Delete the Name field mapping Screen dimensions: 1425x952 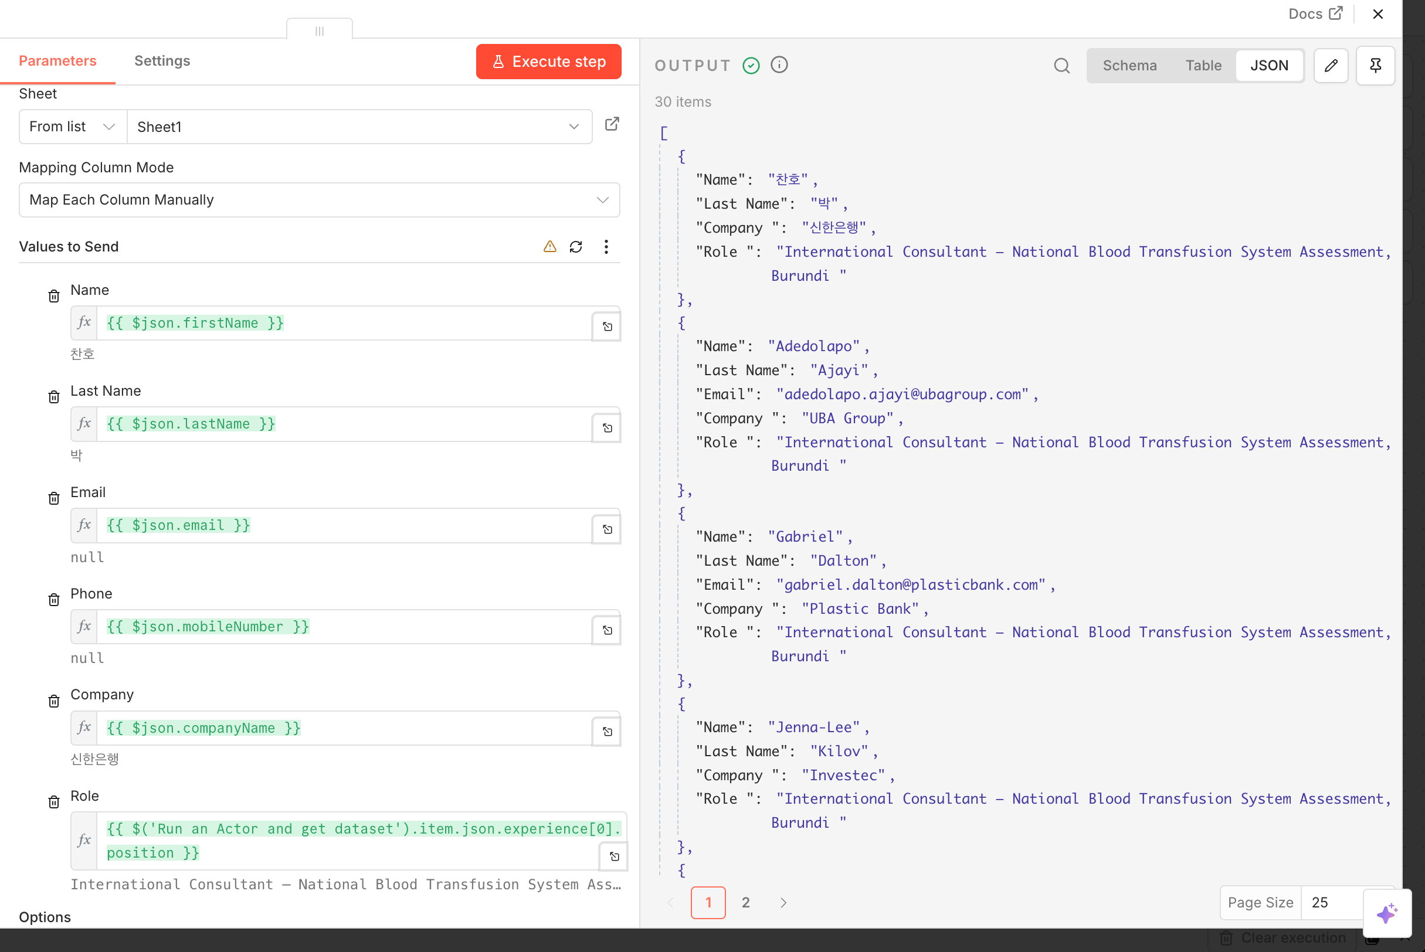54,296
